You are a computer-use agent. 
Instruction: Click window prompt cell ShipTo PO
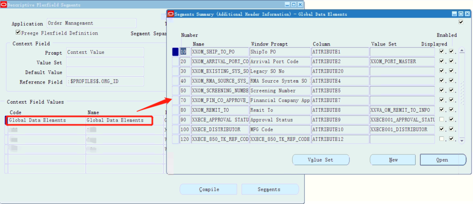(x=280, y=52)
